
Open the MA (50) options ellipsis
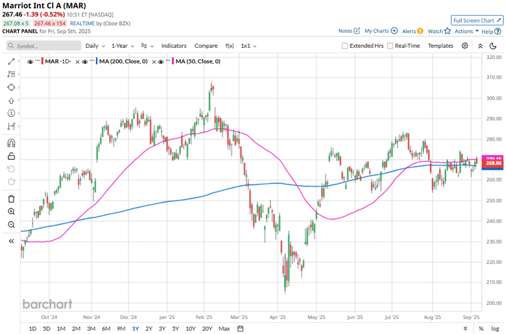click(x=168, y=60)
